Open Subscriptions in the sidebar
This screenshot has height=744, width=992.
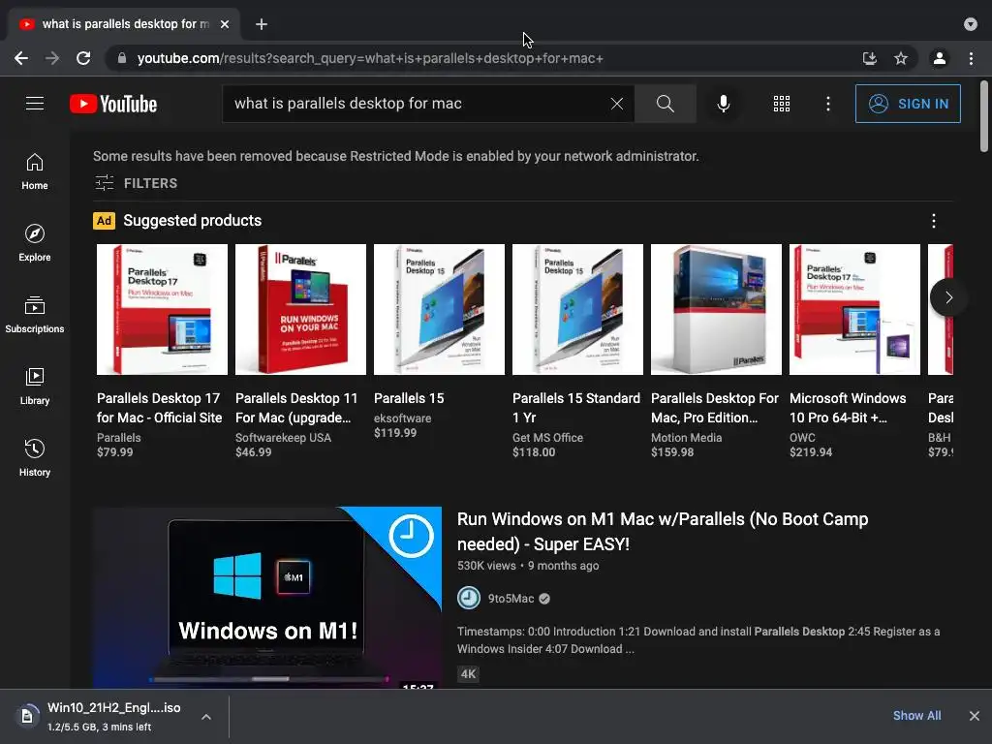tap(35, 315)
